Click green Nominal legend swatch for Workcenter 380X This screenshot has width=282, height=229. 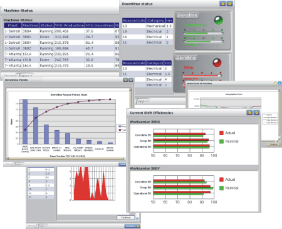[222, 141]
